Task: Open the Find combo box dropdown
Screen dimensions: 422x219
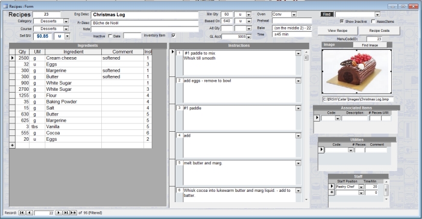Action: [x=377, y=14]
